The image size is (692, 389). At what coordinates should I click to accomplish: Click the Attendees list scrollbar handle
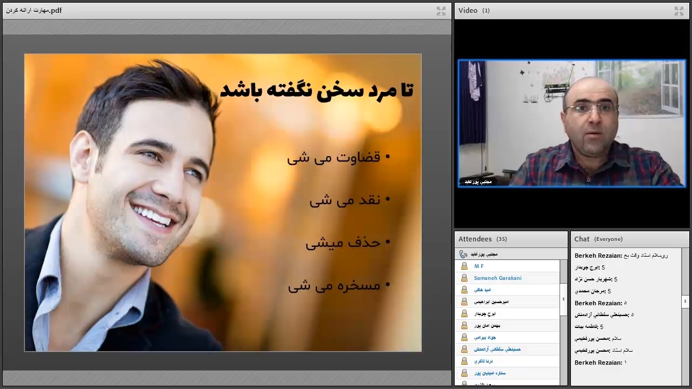pos(563,299)
